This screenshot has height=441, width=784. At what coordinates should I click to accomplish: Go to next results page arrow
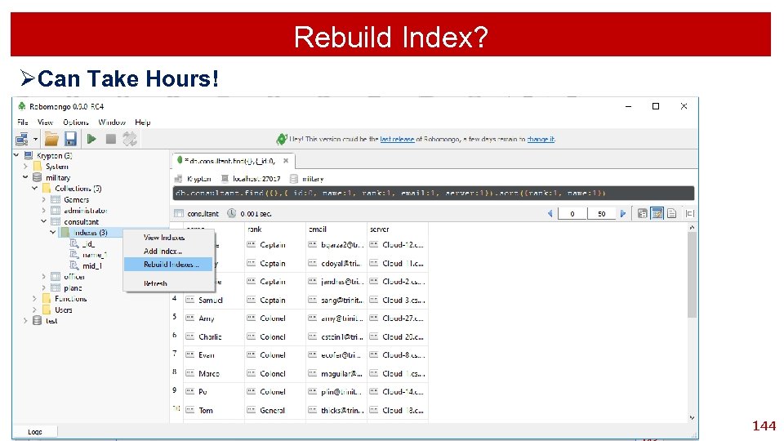tap(623, 213)
